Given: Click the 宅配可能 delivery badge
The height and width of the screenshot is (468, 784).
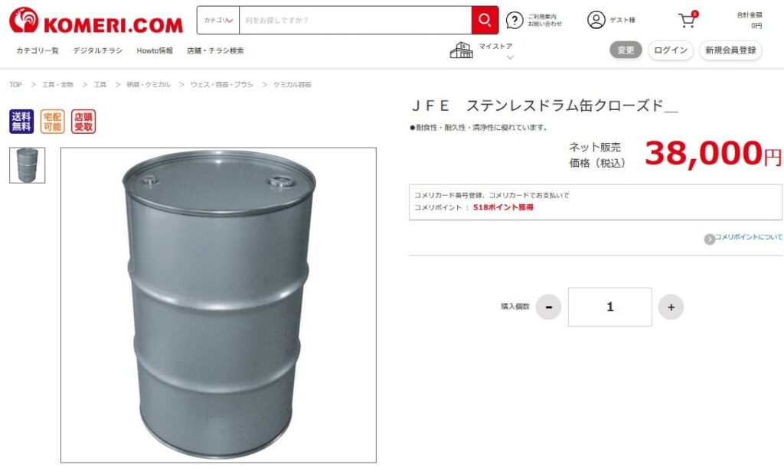Looking at the screenshot, I should [x=53, y=122].
